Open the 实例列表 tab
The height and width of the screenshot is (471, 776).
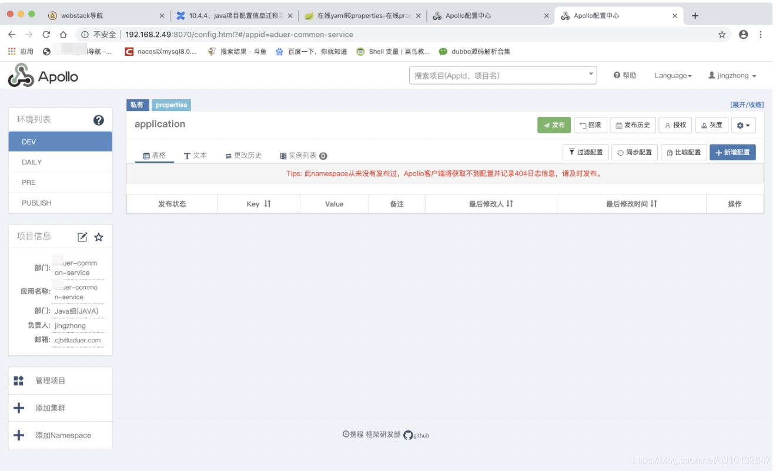302,156
